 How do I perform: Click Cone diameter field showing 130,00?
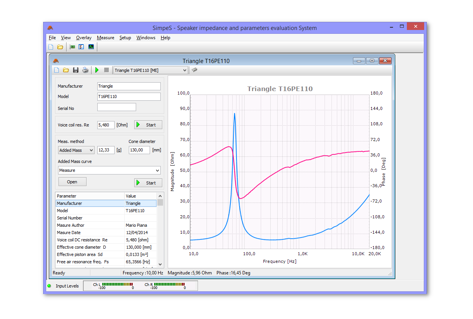pyautogui.click(x=139, y=150)
